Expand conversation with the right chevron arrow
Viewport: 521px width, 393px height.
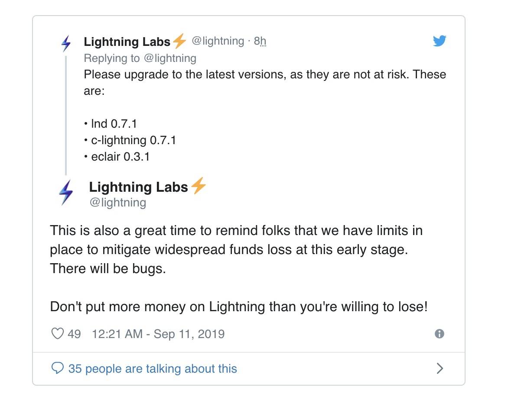click(x=440, y=368)
